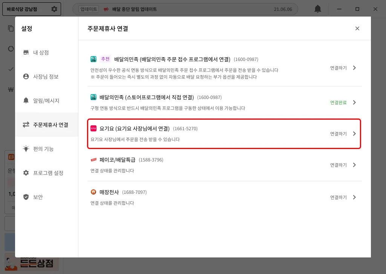
Task: Click the red megaphone icon in notice bar
Action: pyautogui.click(x=106, y=9)
